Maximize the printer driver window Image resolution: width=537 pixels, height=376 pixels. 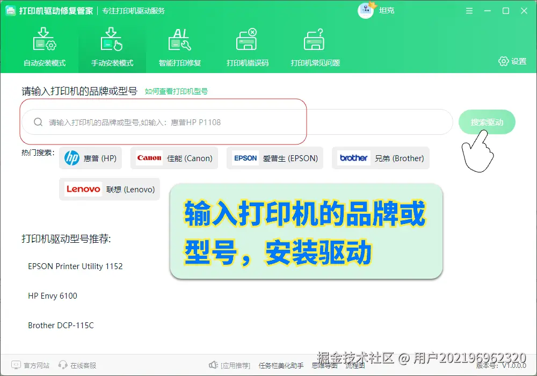(x=505, y=11)
